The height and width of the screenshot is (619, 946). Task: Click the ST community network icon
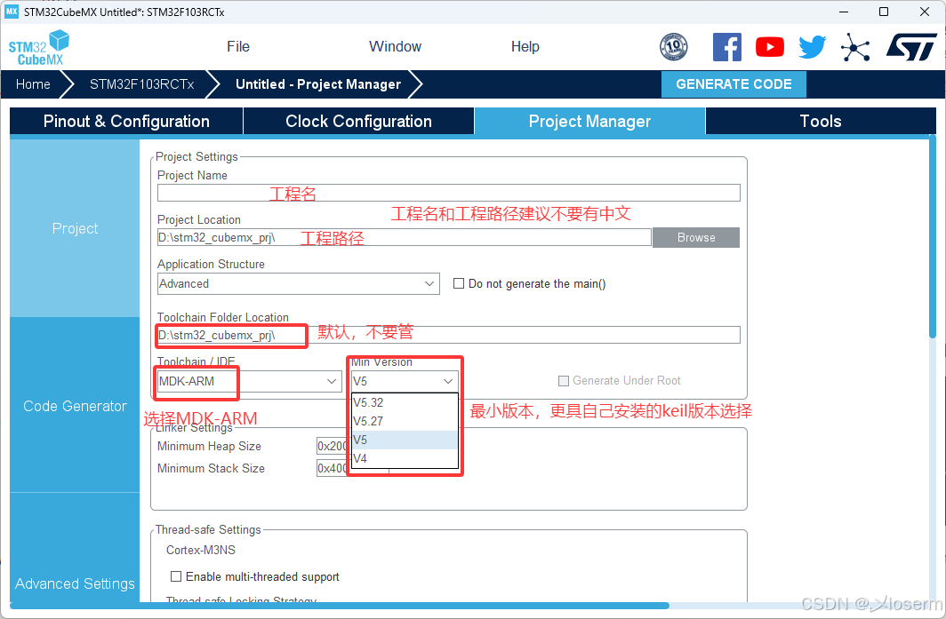tap(855, 47)
